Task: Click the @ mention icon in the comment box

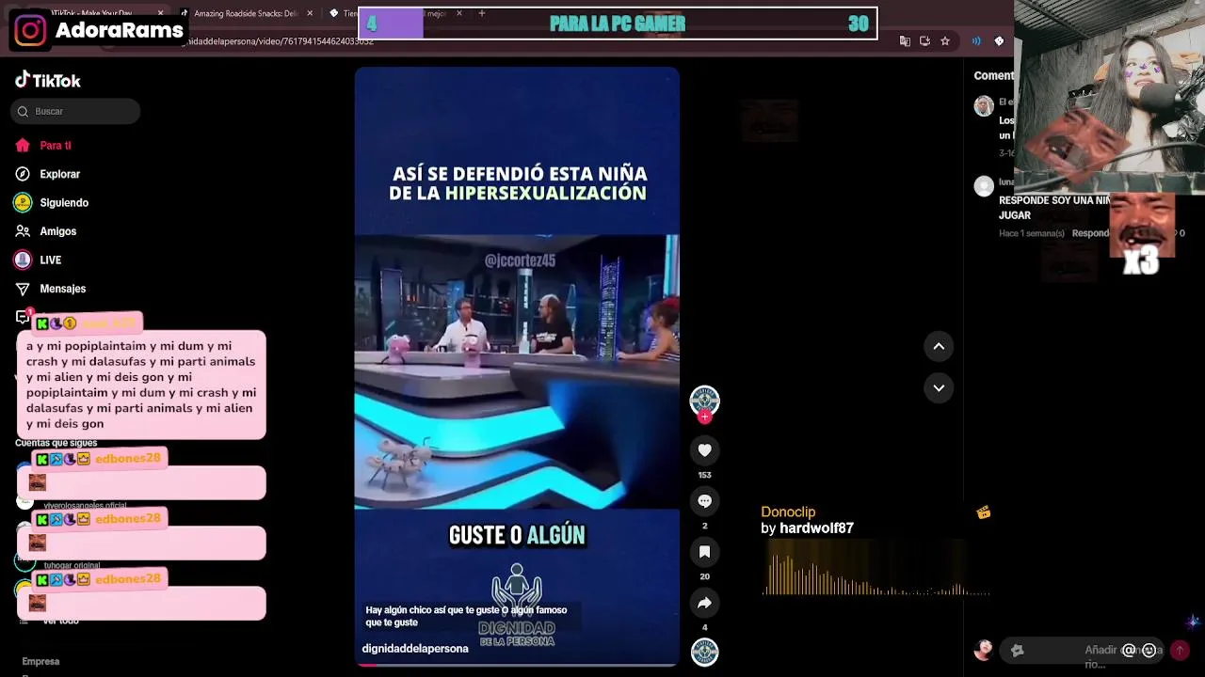Action: pos(1129,650)
